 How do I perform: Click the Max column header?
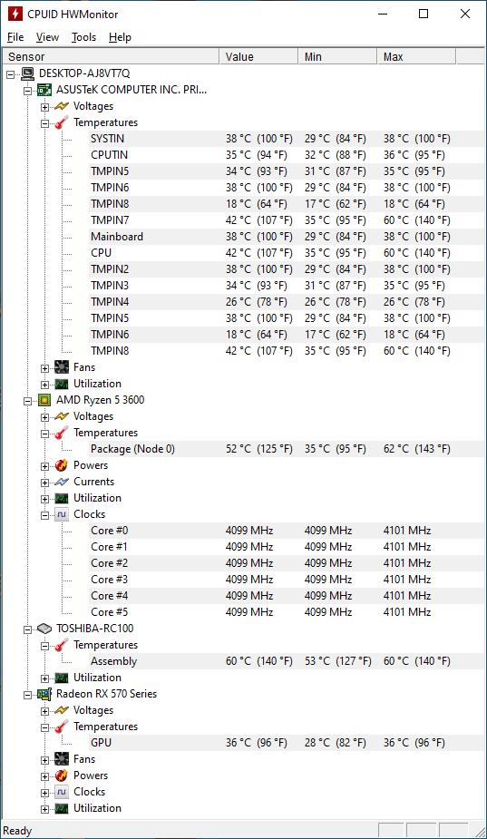click(x=416, y=57)
